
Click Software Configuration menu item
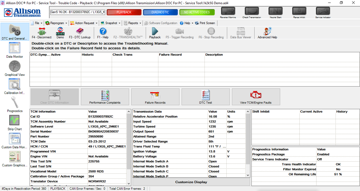click(161, 23)
